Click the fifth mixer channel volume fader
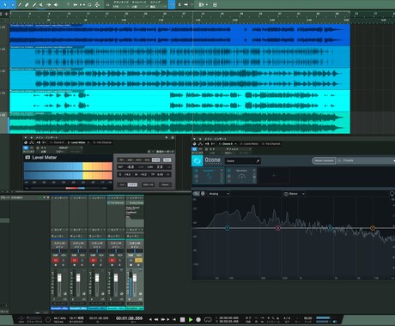395x326 pixels. point(135,278)
